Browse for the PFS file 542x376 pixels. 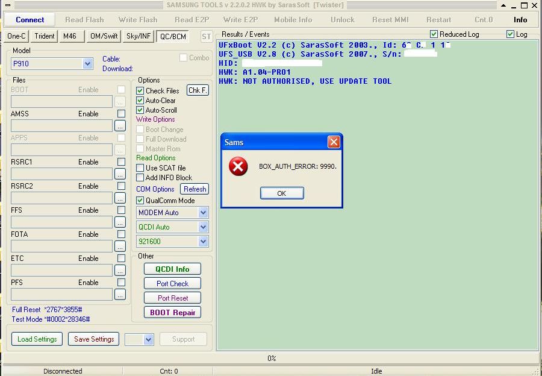120,295
